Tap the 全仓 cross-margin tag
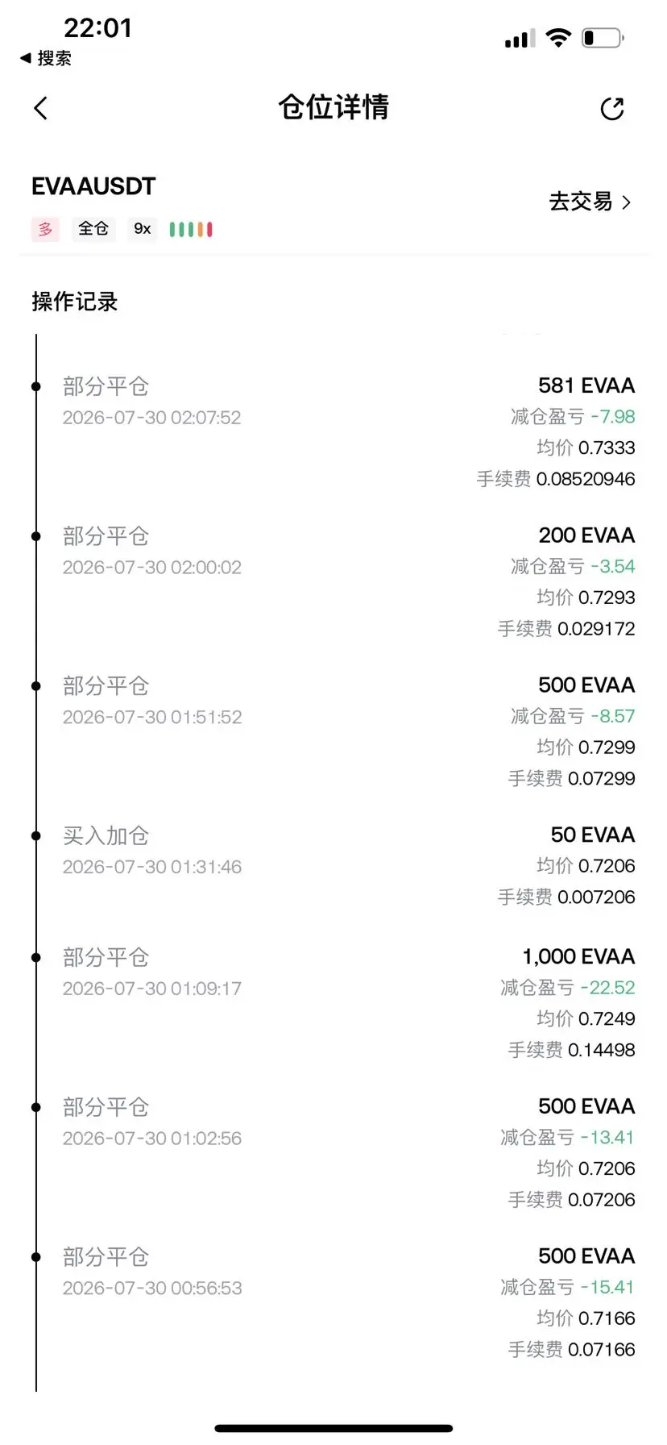 (93, 229)
